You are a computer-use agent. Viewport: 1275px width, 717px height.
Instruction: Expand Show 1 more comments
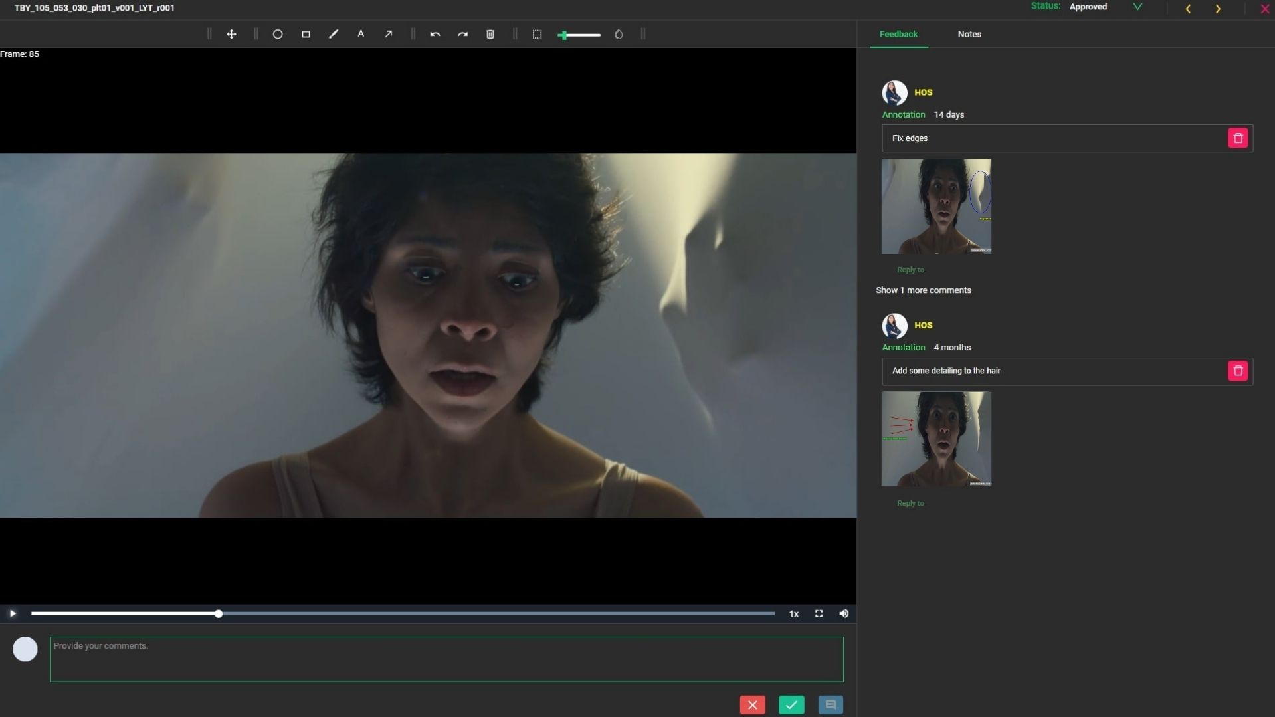[x=923, y=290]
